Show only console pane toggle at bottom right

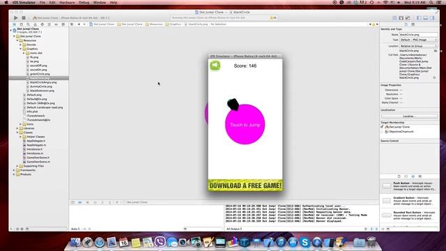click(x=376, y=229)
